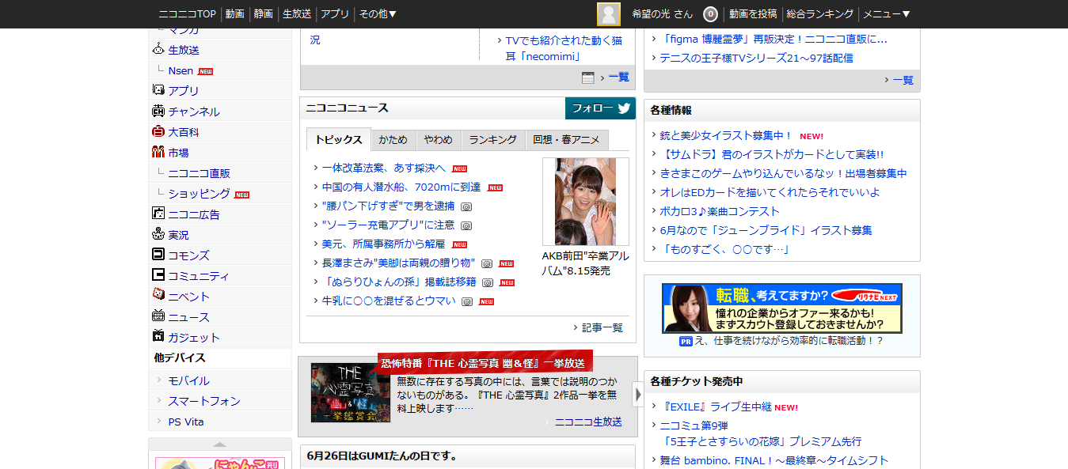
Task: Click the right arrow beside the 心霊写真 banner
Action: click(x=638, y=395)
